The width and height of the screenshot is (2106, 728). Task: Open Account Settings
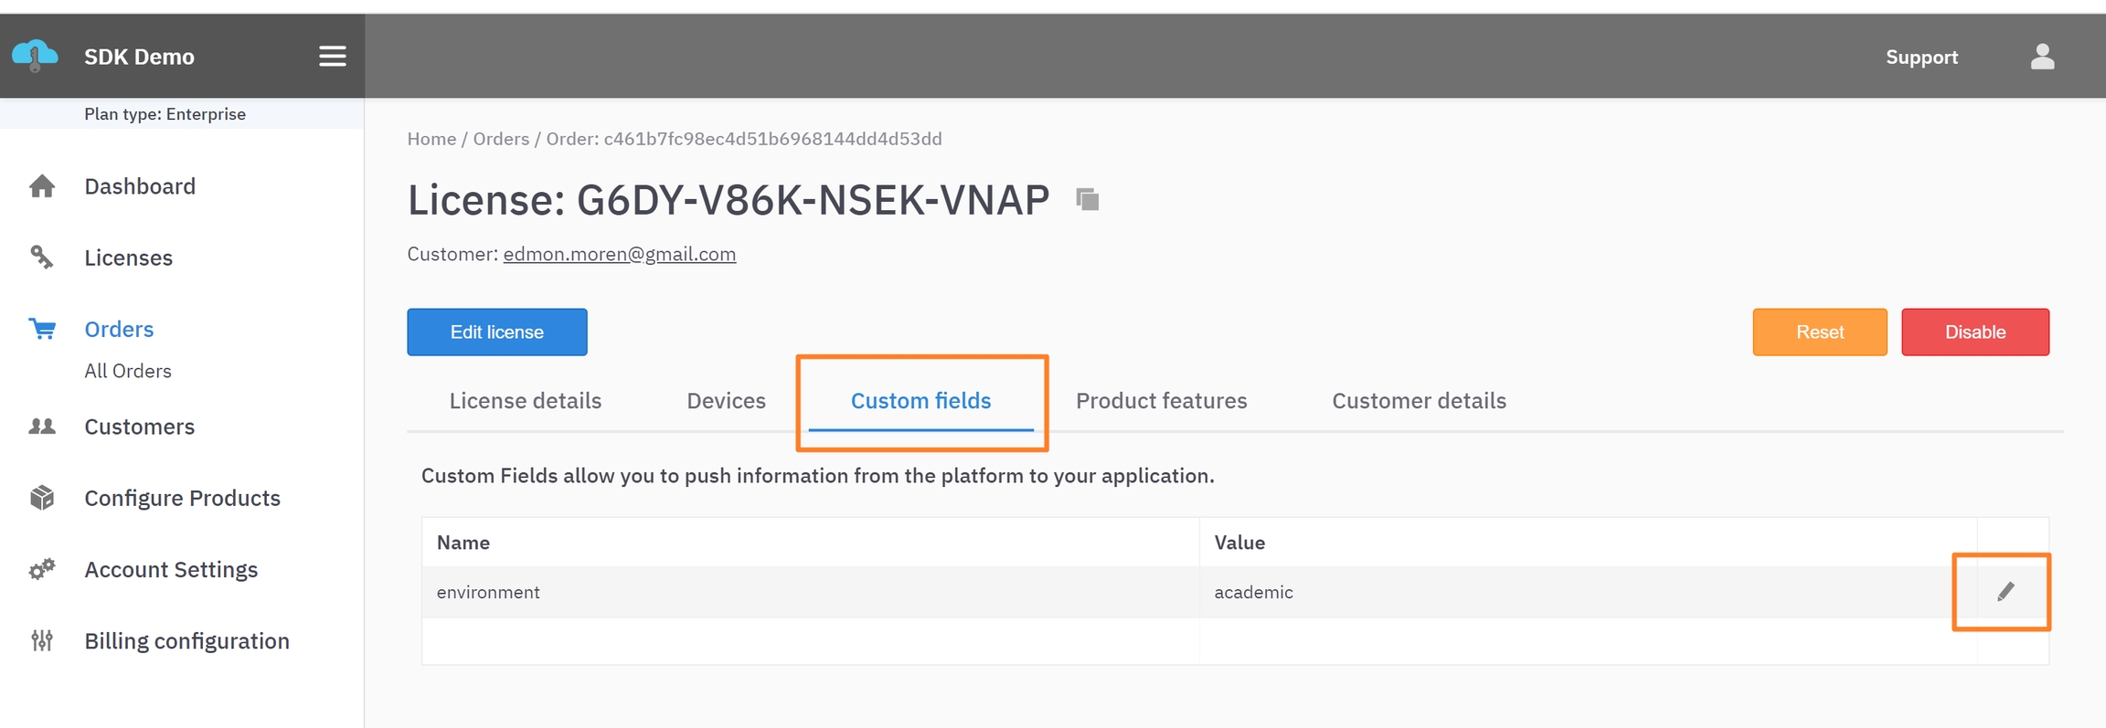[171, 569]
